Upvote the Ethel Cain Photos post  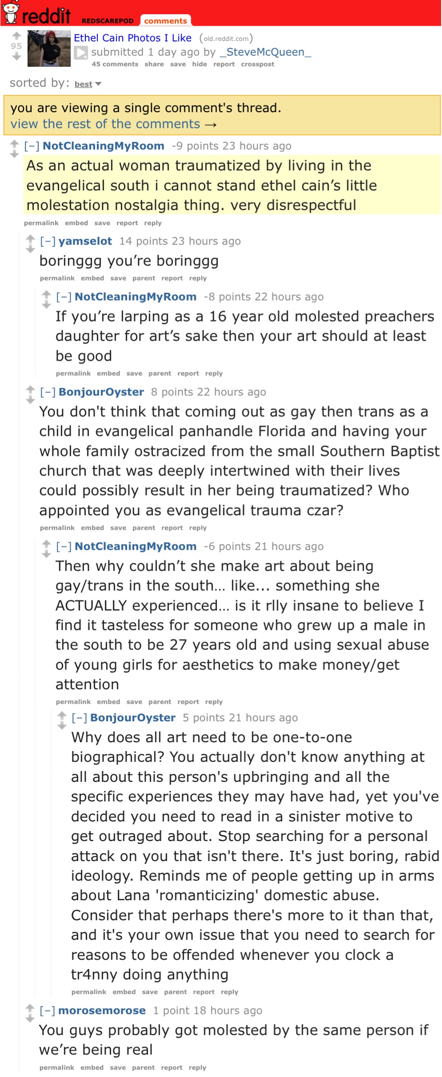click(x=16, y=36)
